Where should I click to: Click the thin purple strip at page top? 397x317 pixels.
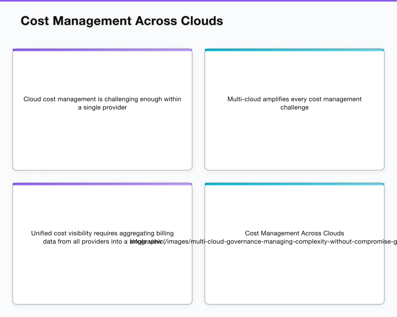click(198, 1)
